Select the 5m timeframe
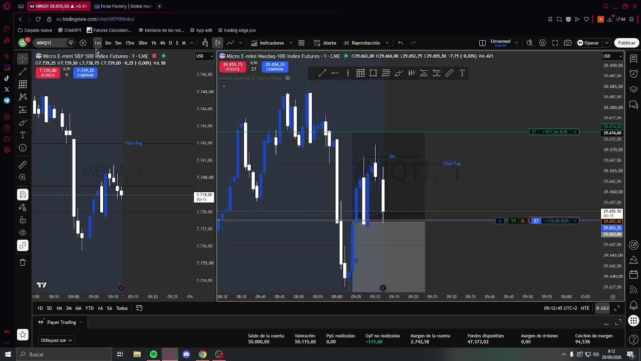The image size is (641, 361). coord(118,43)
